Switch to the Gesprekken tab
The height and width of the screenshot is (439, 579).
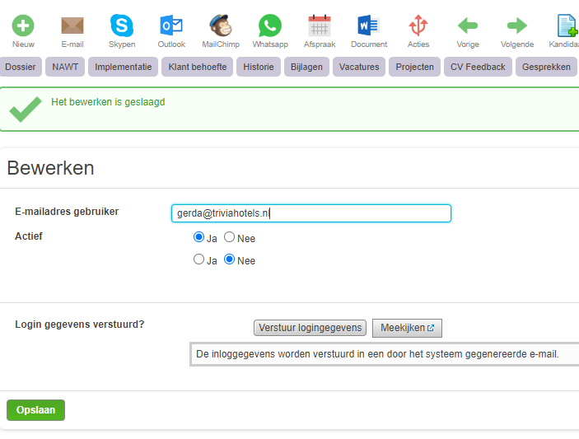pos(546,67)
